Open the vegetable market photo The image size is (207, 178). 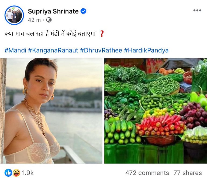point(156,111)
